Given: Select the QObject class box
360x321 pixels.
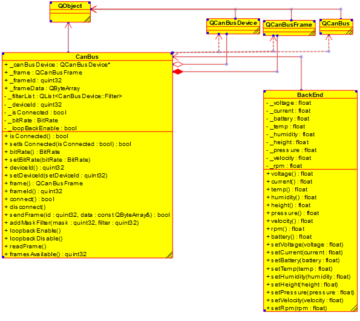Looking at the screenshot, I should 70,12.
